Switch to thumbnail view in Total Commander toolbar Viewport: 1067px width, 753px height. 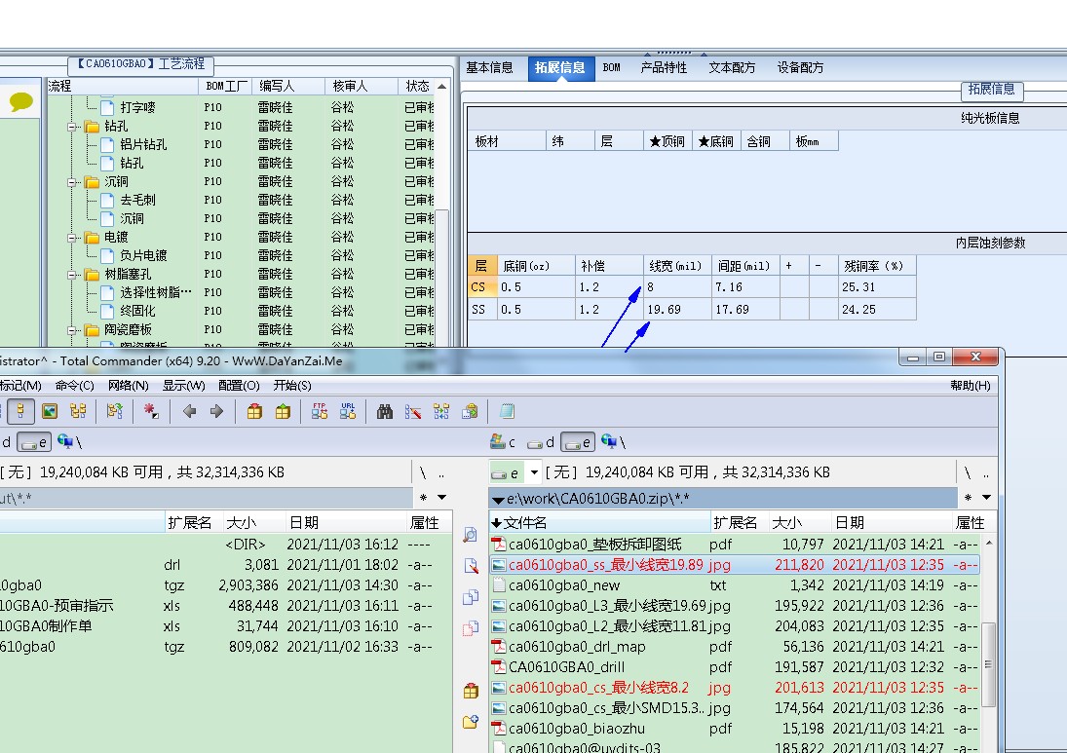click(x=50, y=411)
